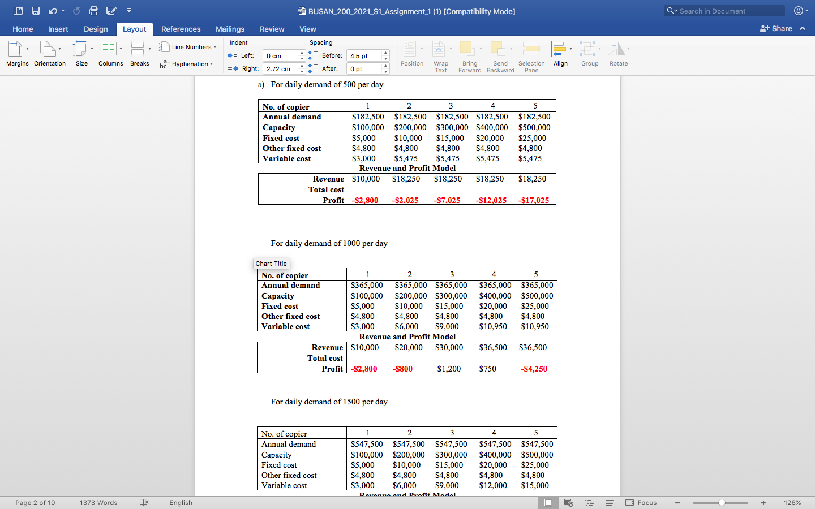The image size is (815, 509).
Task: Click the Bring Forward icon
Action: [467, 49]
